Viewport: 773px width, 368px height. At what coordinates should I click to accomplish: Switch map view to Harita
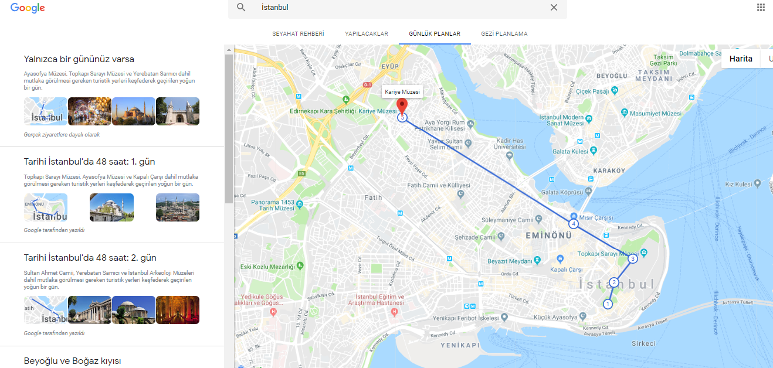pyautogui.click(x=741, y=59)
